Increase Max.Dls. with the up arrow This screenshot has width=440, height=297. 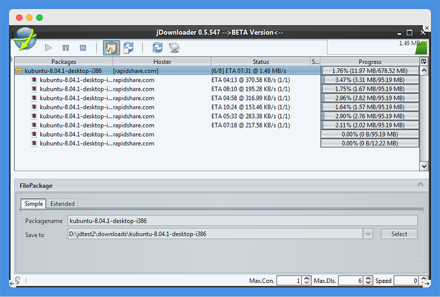(368, 278)
